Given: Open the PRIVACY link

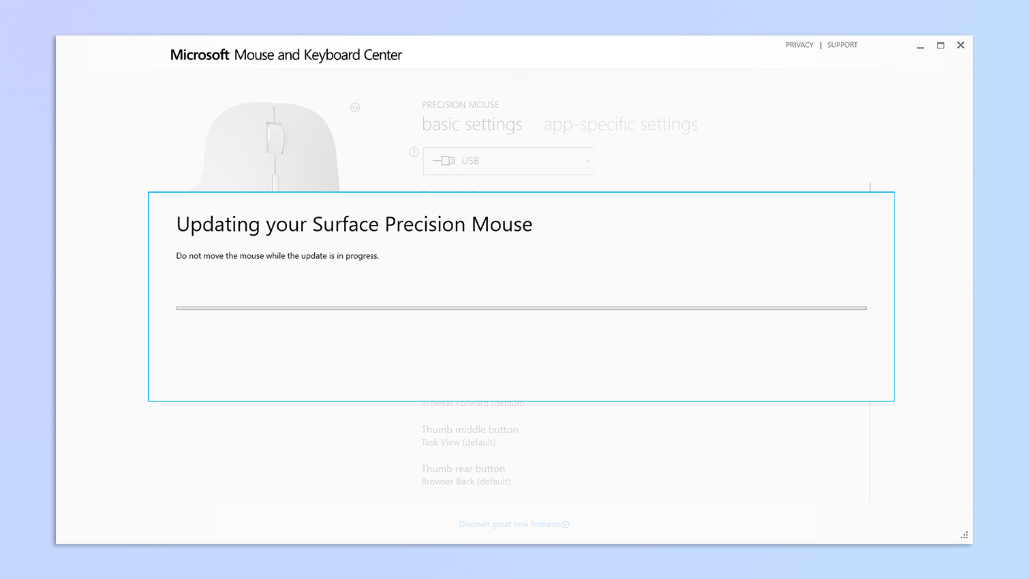Looking at the screenshot, I should point(799,44).
